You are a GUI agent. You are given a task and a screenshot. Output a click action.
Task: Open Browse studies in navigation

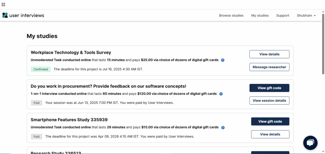point(231,15)
